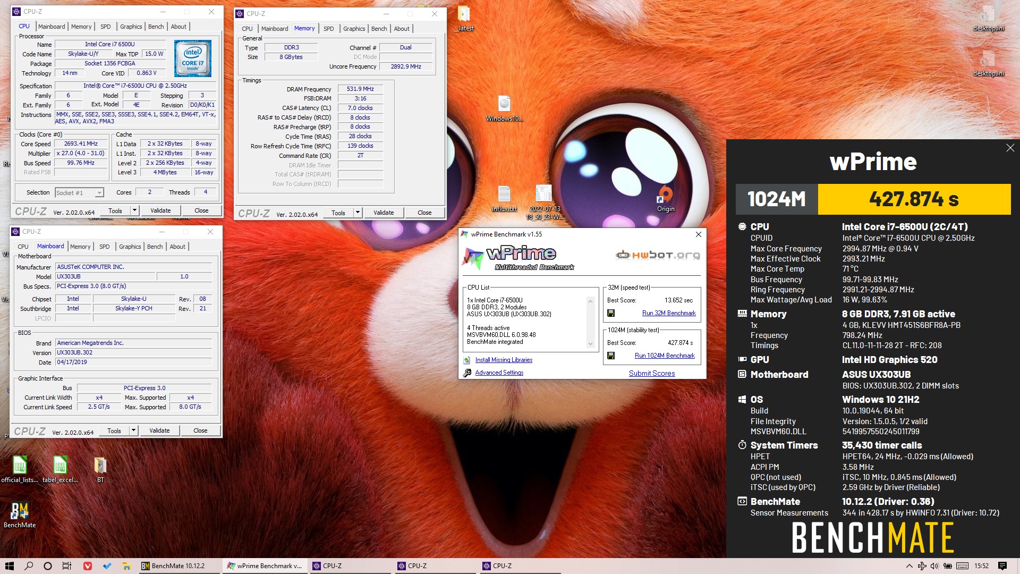Click the 427.874 s result in BenchMate
1020x574 pixels.
coord(914,199)
